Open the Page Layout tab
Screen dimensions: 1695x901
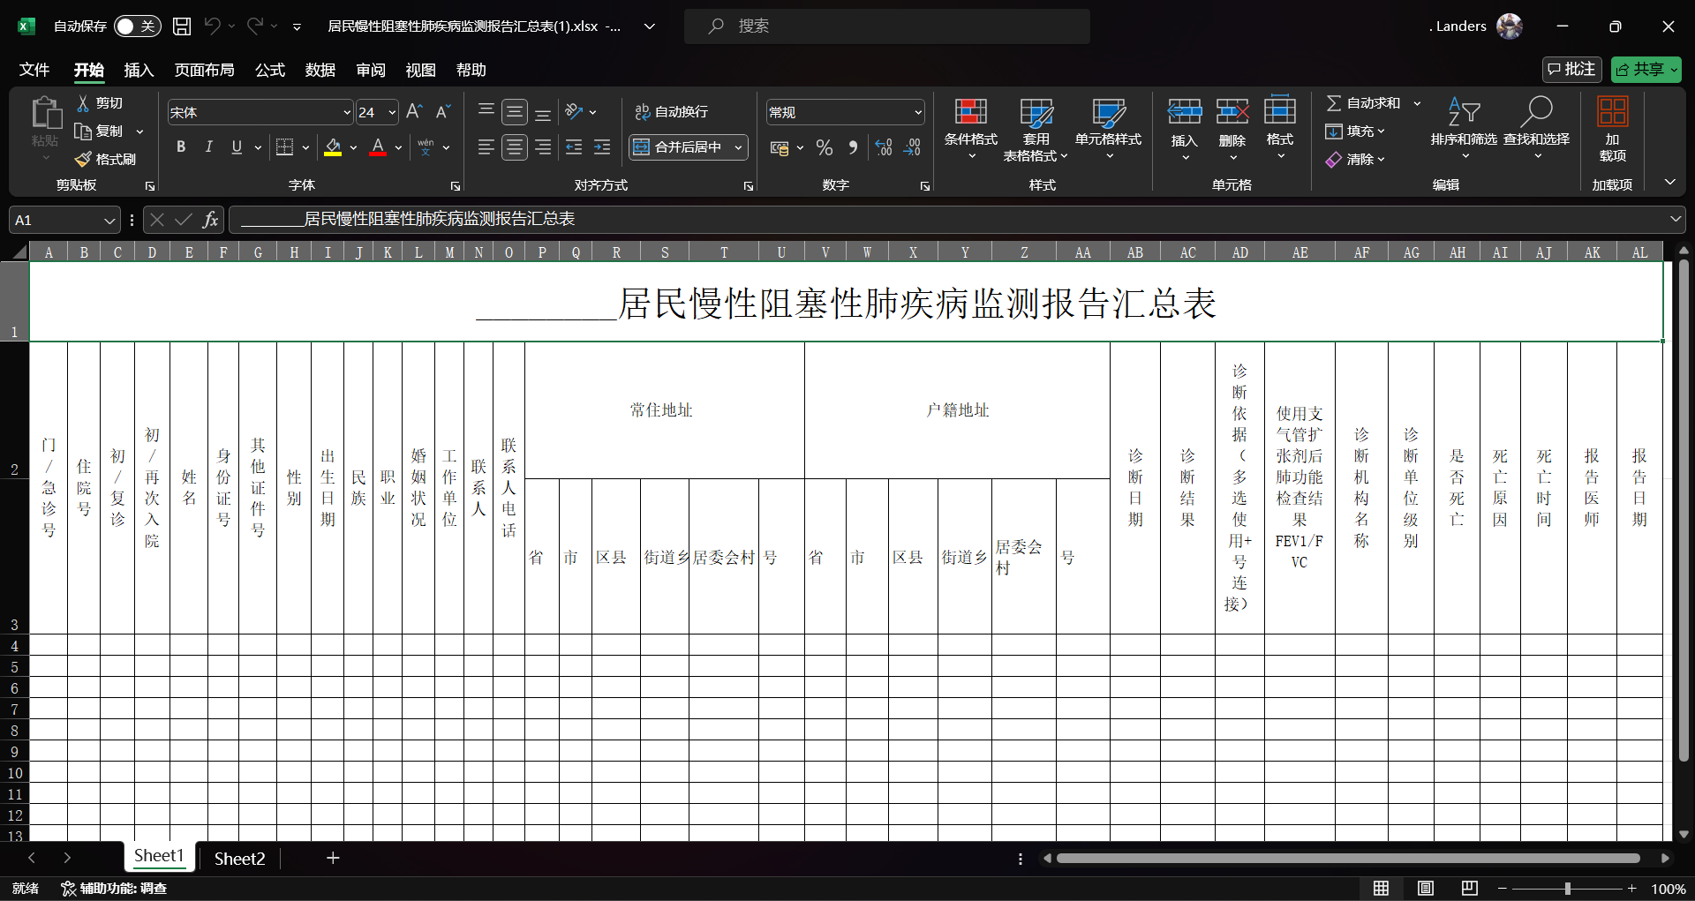(x=204, y=70)
